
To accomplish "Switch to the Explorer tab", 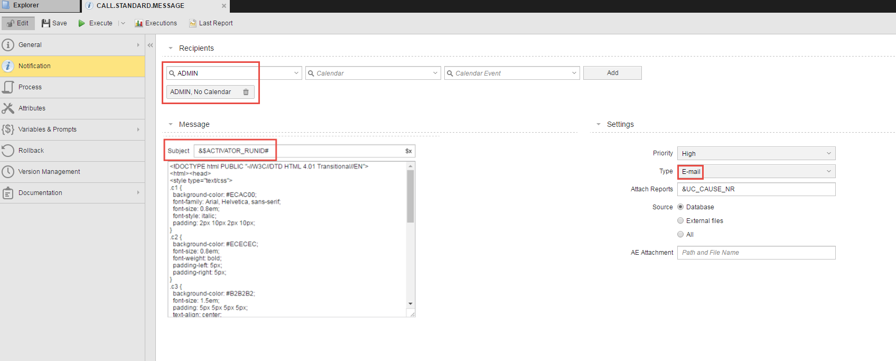I will point(26,6).
